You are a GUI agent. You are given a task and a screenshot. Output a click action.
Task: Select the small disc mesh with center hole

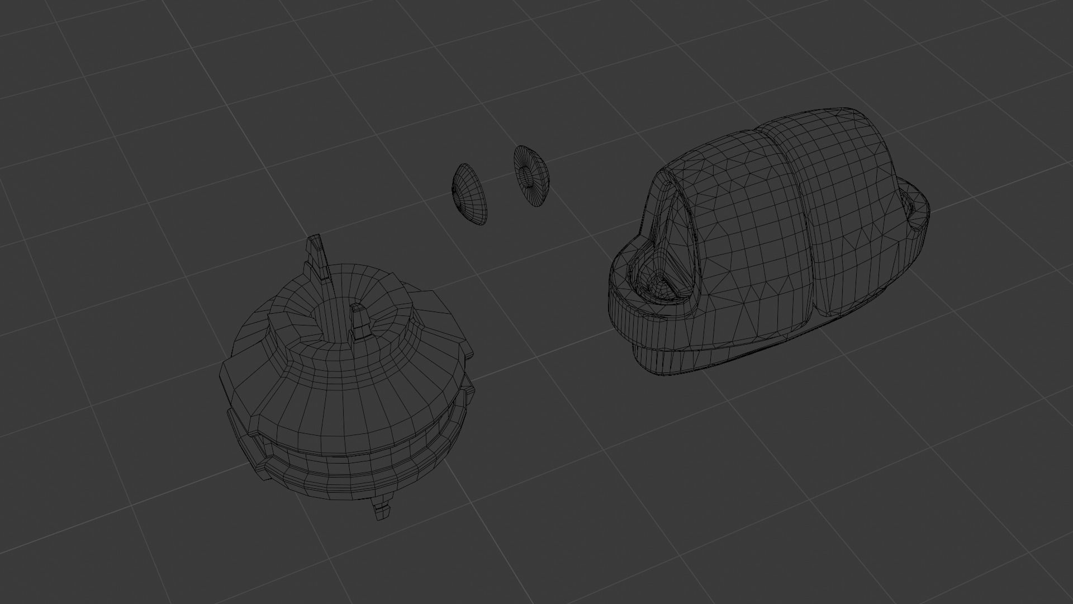coord(531,176)
